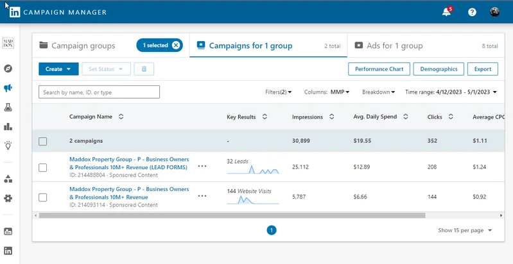Open three-dot menu for LEAD FORMS campaign

(202, 166)
